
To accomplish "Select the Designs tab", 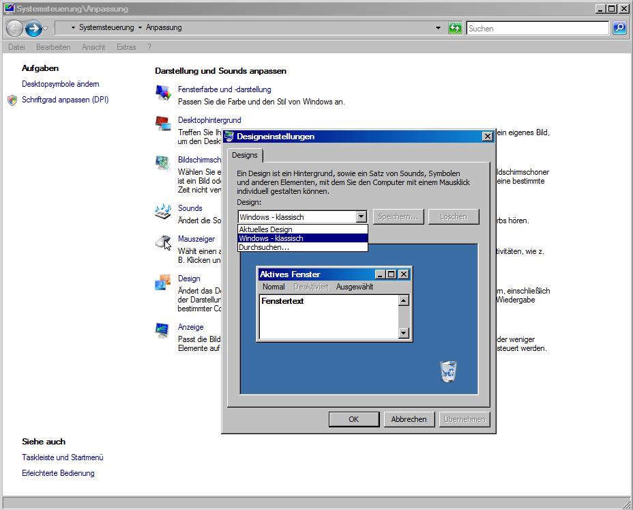I will 245,155.
